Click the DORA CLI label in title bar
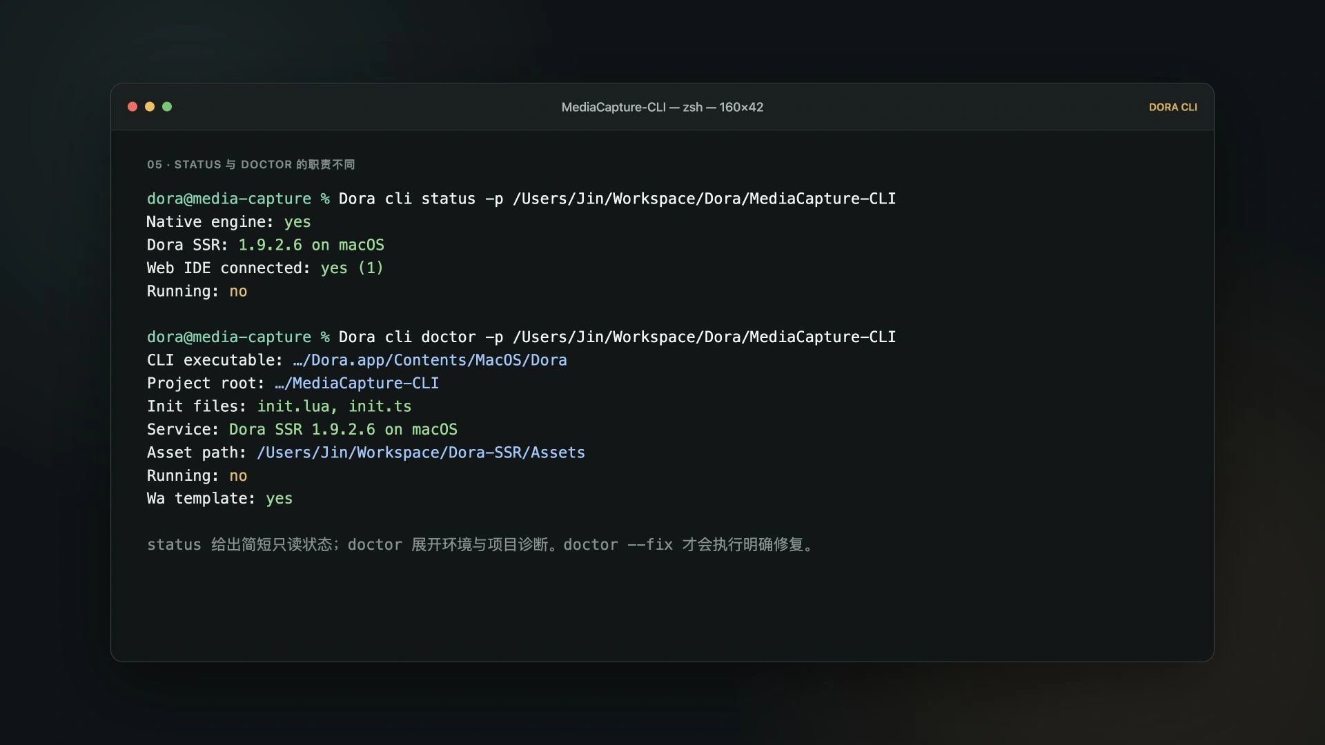1325x745 pixels. point(1173,107)
